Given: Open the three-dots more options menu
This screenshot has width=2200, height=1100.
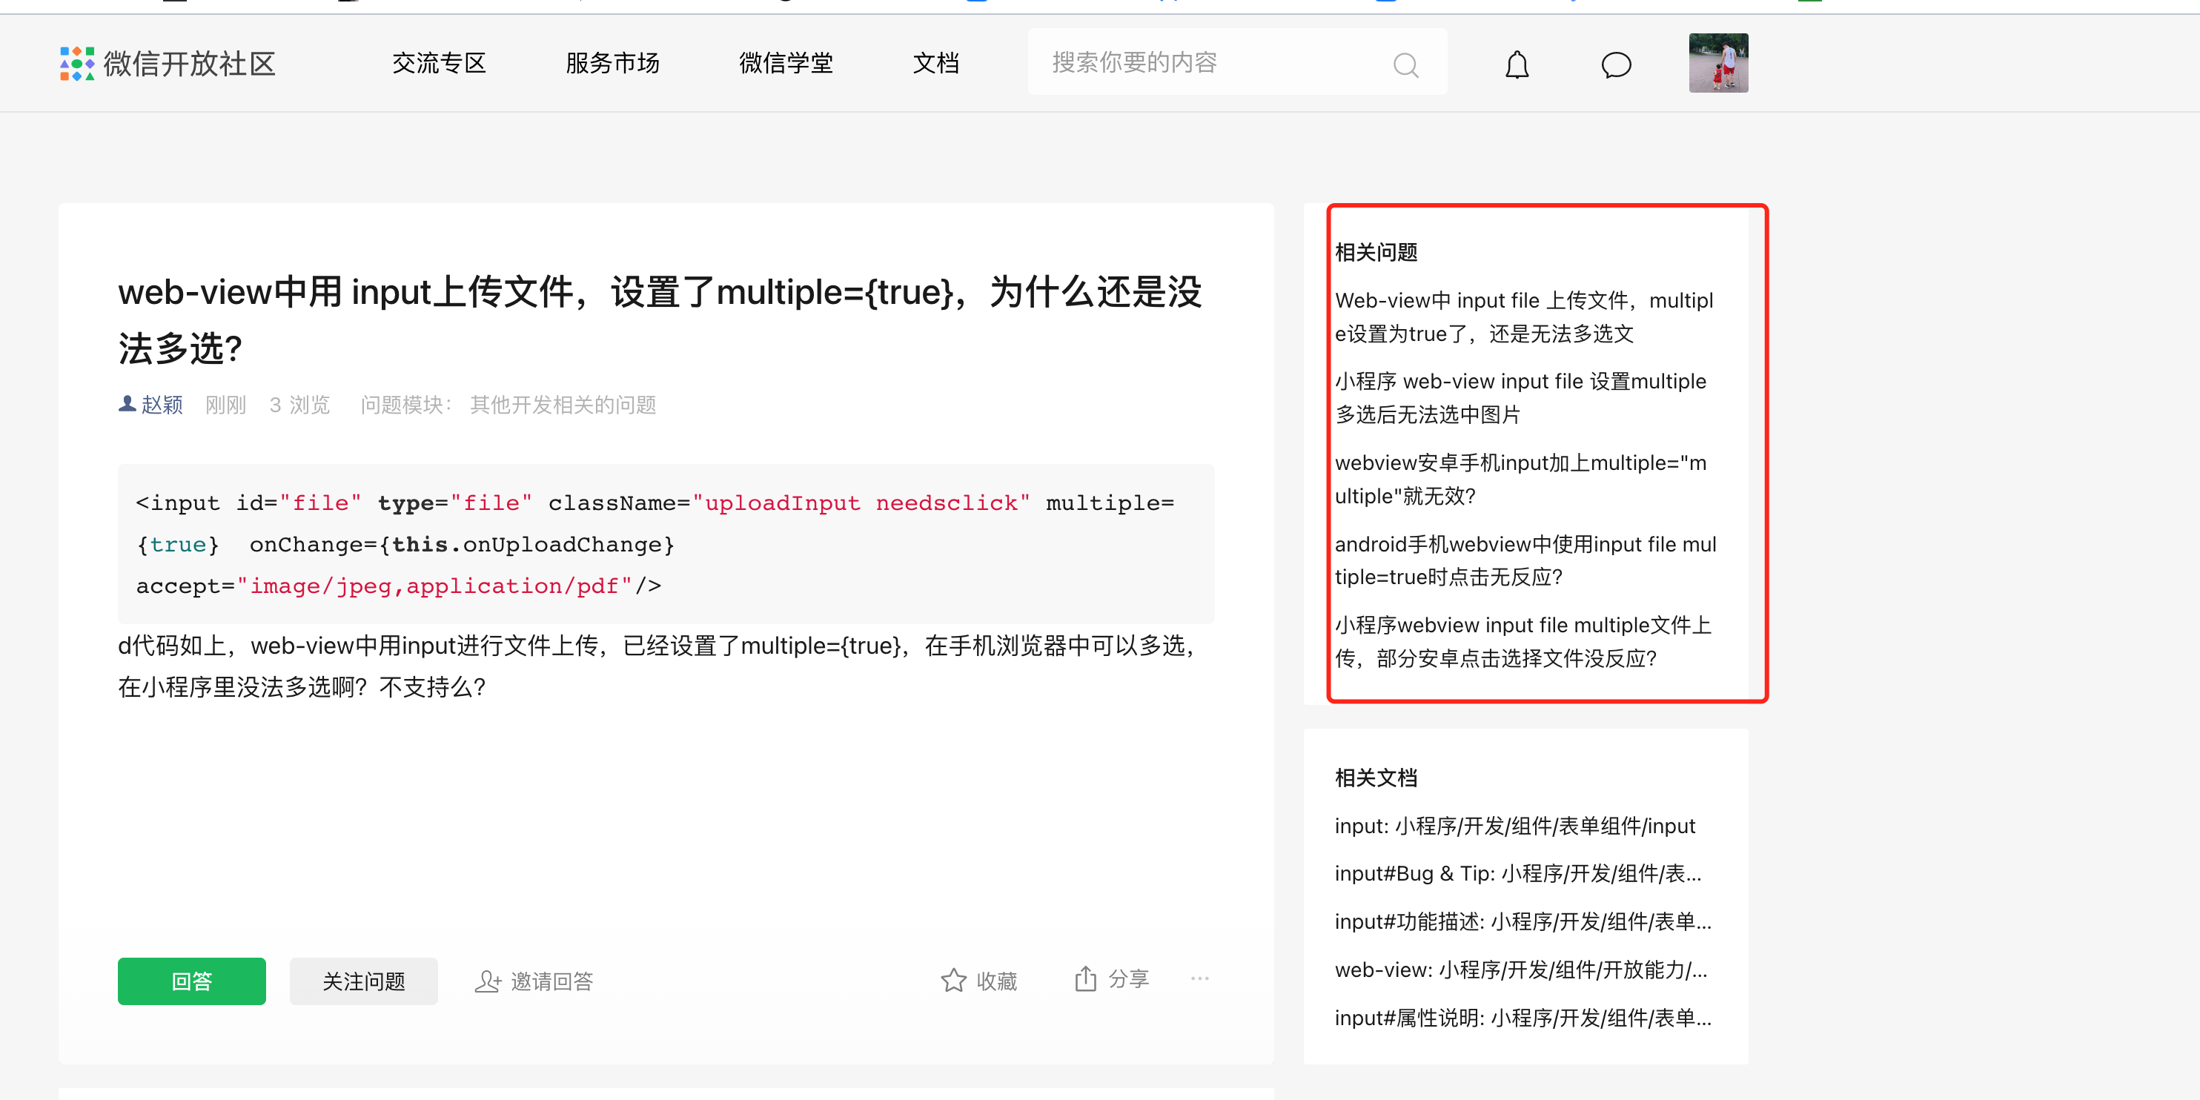Looking at the screenshot, I should click(1199, 978).
